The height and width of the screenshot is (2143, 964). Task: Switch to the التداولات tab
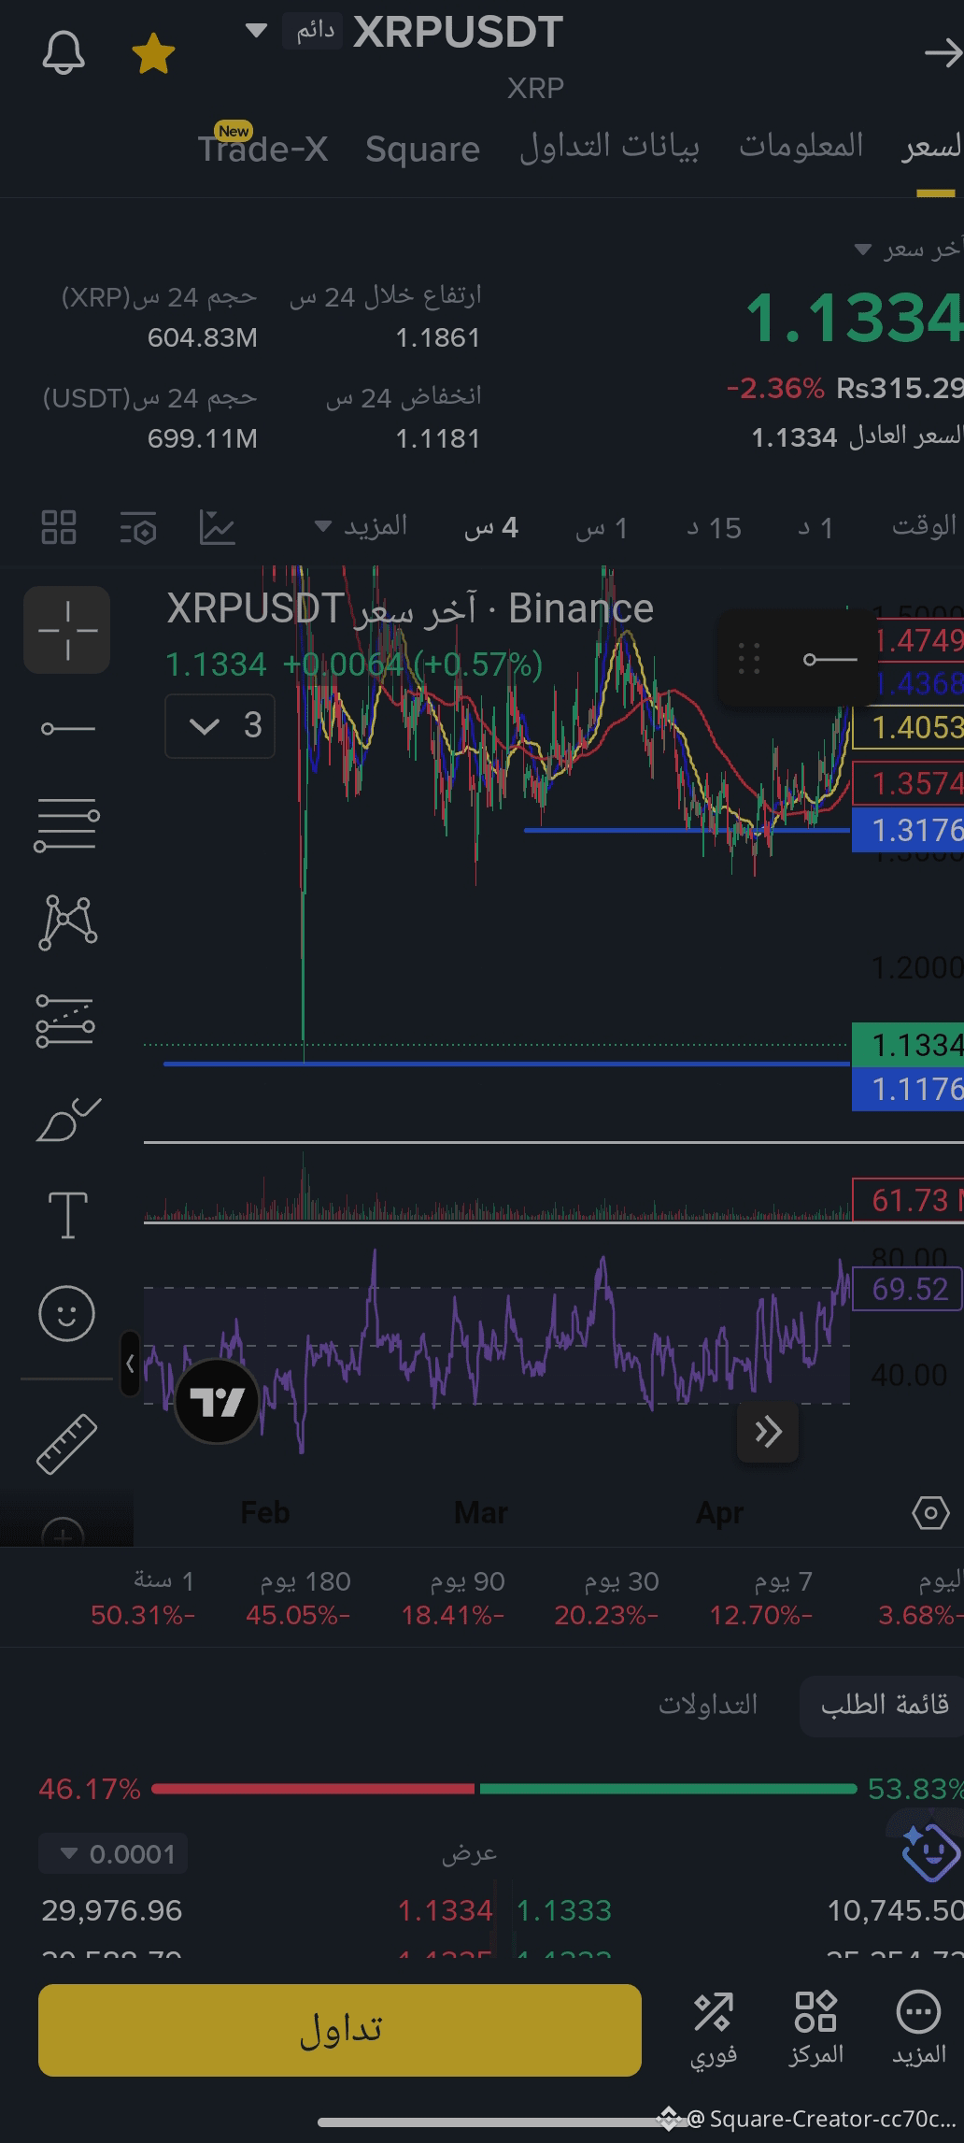pos(708,1705)
